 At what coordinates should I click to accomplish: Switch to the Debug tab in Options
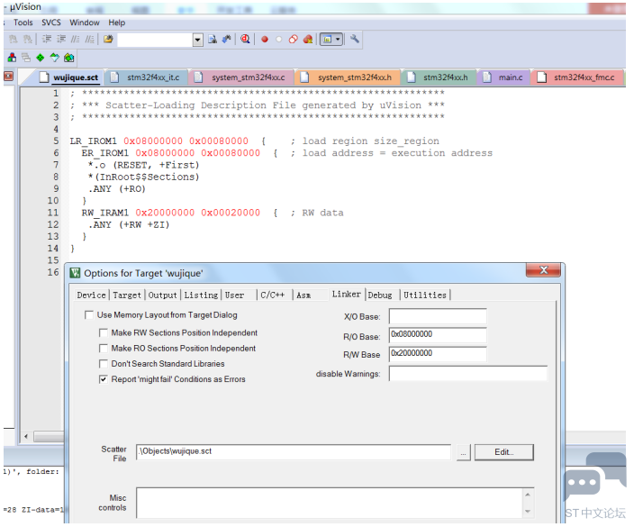point(380,295)
